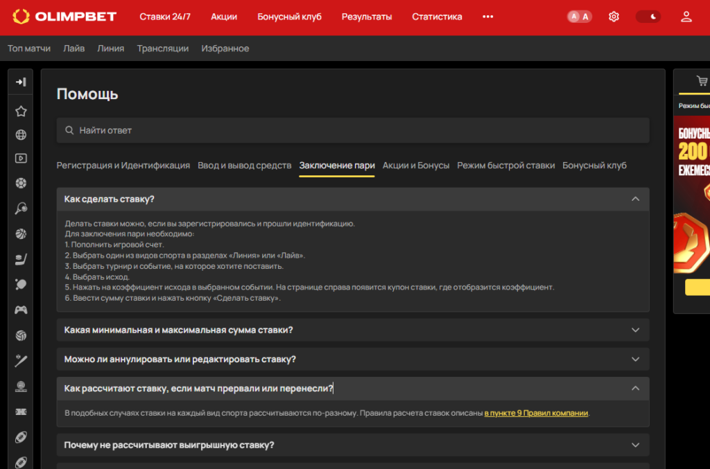Image resolution: width=710 pixels, height=469 pixels.
Task: Open the bonus promo banner on right
Action: coord(692,195)
